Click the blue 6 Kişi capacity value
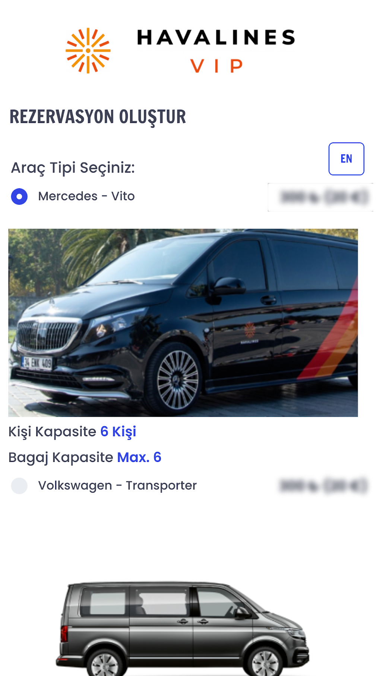The image size is (380, 676). point(118,432)
